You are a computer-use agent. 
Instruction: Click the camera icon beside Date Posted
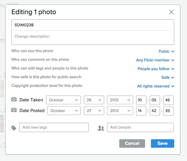14,110
